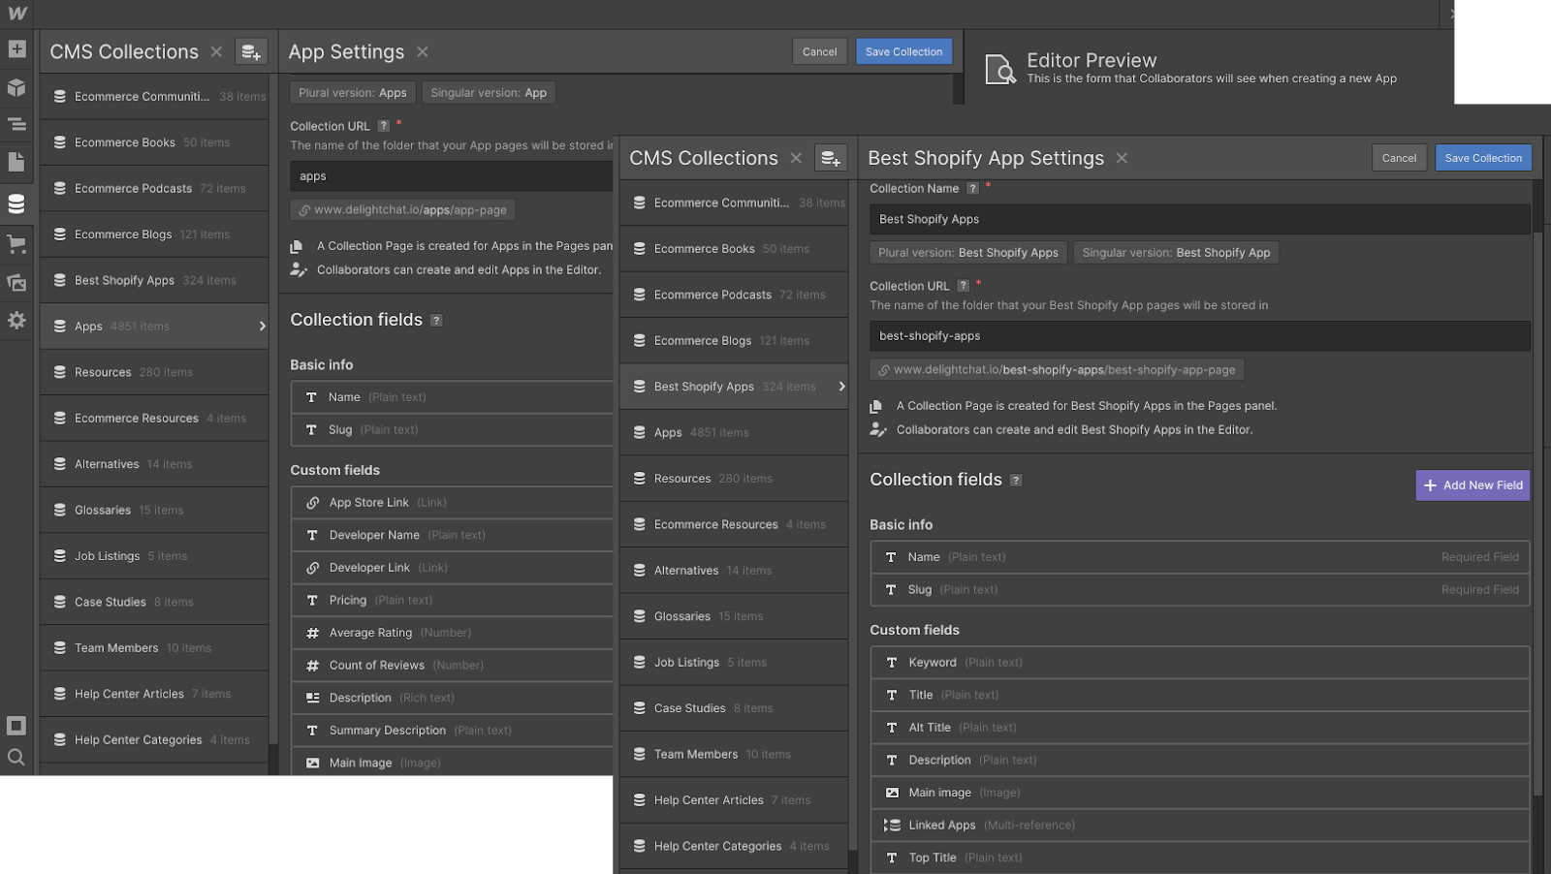The image size is (1551, 874).
Task: Click the search magnifier icon in sidebar
Action: point(16,758)
